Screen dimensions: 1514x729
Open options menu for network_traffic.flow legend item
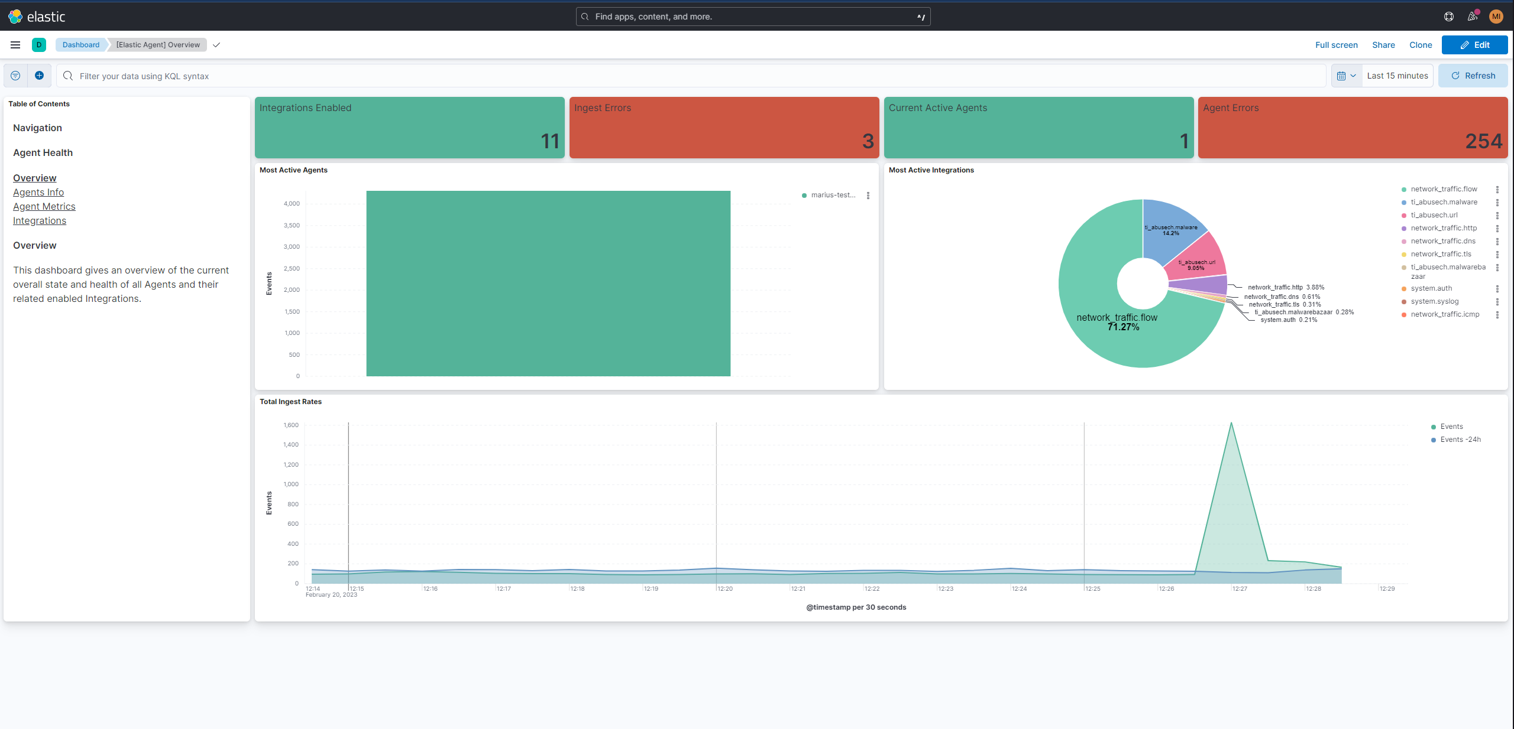(1498, 189)
